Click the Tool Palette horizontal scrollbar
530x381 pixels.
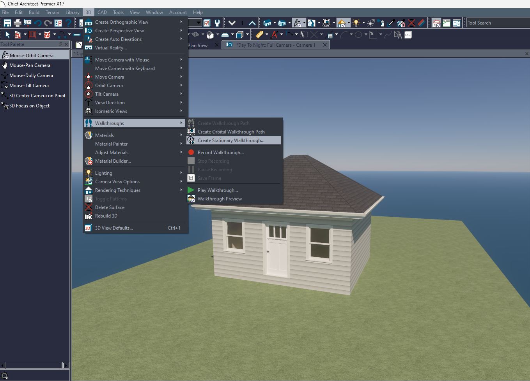coord(34,365)
